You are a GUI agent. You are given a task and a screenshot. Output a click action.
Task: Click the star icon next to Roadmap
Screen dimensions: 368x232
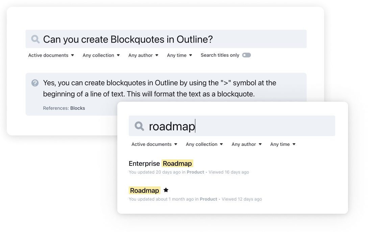tap(166, 190)
